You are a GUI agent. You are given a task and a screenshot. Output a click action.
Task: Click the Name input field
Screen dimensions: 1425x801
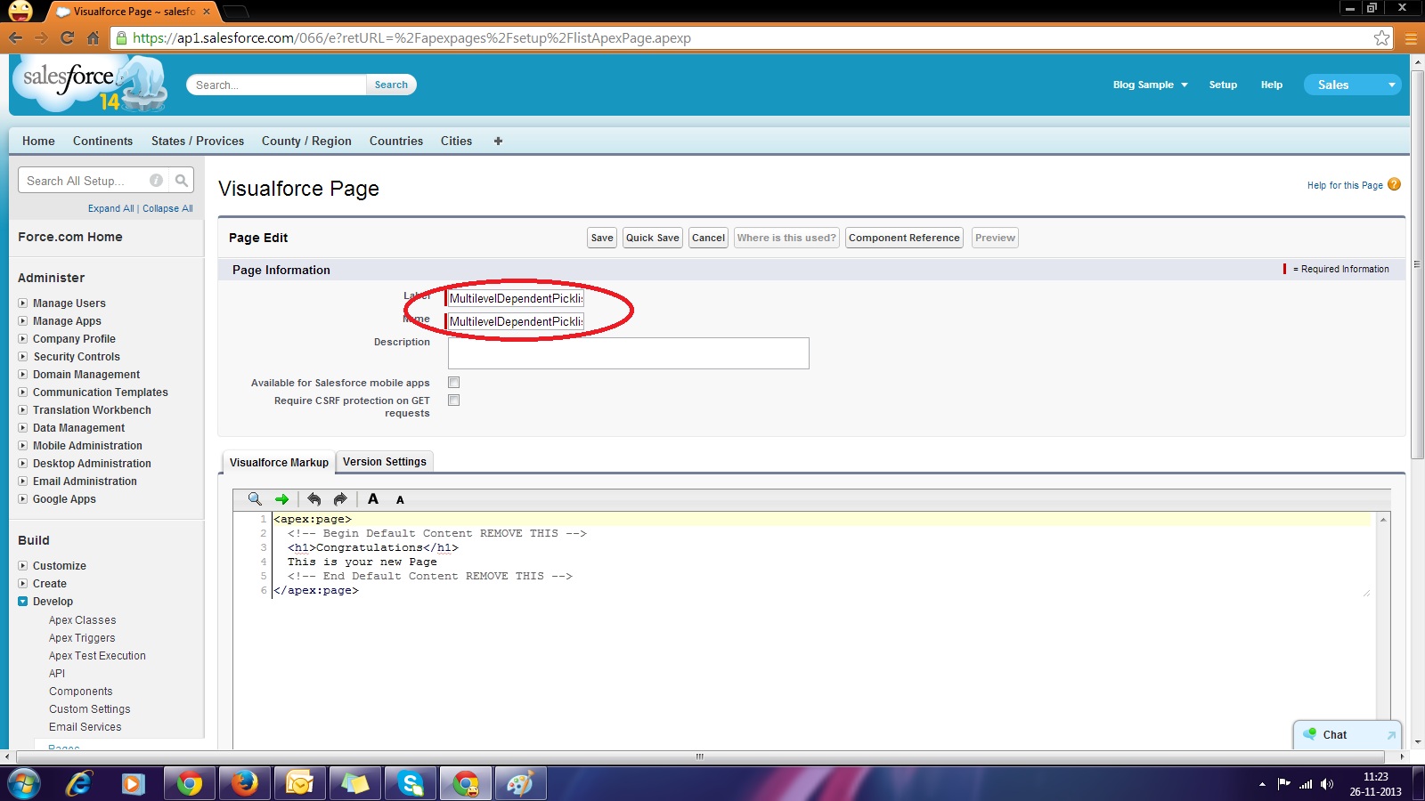point(515,321)
